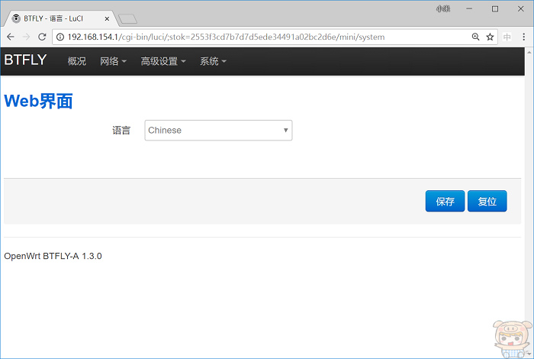Open the zoom magnifier icon in address bar
This screenshot has height=359, width=534.
coord(476,37)
